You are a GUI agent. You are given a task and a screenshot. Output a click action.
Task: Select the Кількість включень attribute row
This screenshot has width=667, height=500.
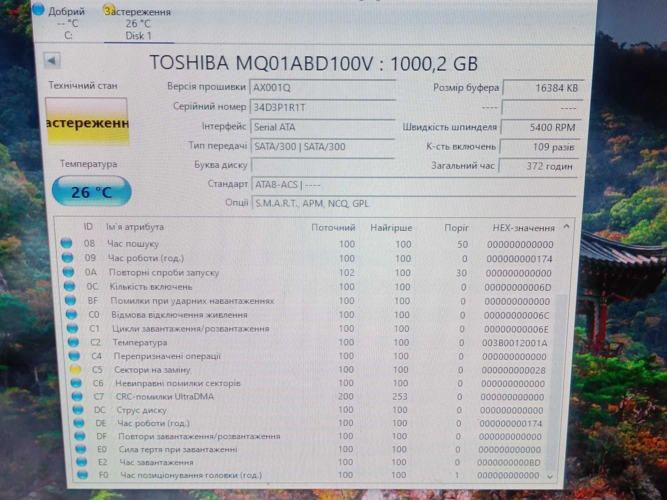[x=307, y=287]
